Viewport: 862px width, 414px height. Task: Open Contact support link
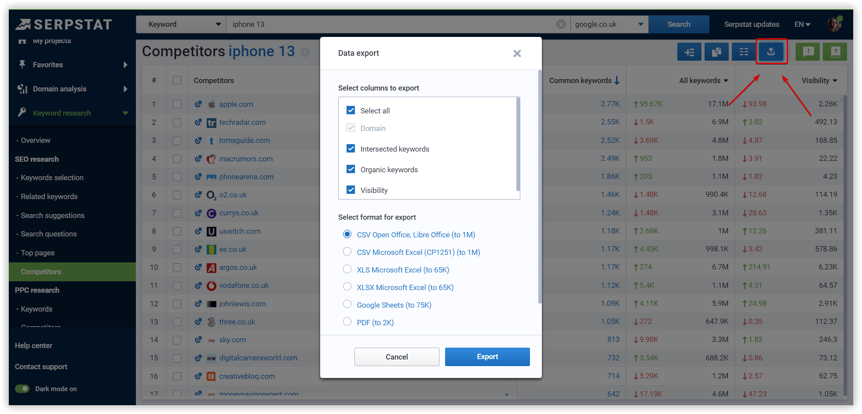pos(41,367)
